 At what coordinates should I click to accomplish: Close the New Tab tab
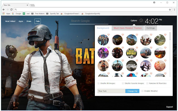[x=27, y=5]
